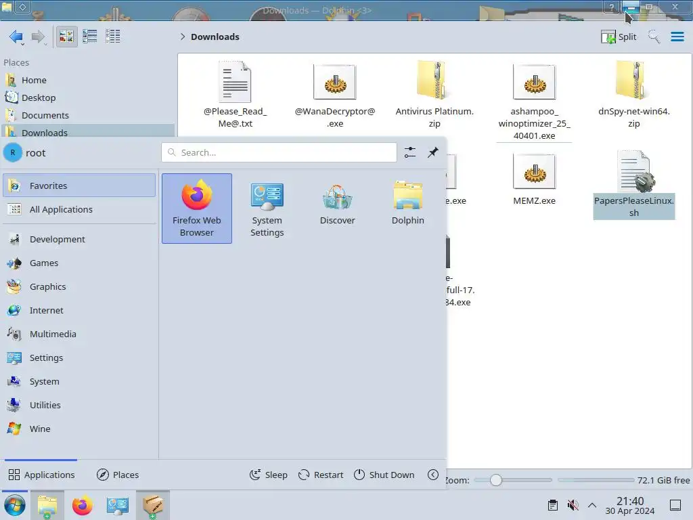Switch Dolphin to Icons view mode
This screenshot has height=520, width=693.
pyautogui.click(x=66, y=37)
